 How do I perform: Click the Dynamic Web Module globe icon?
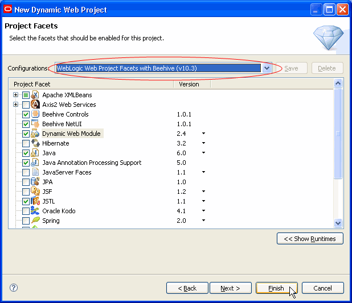click(x=35, y=134)
